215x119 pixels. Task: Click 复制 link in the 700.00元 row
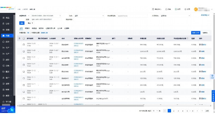click(x=203, y=58)
